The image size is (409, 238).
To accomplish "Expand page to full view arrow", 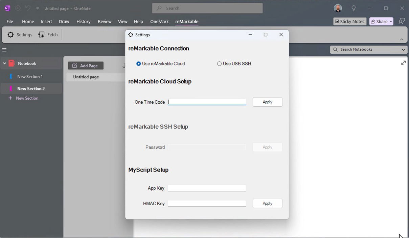I will point(403,63).
